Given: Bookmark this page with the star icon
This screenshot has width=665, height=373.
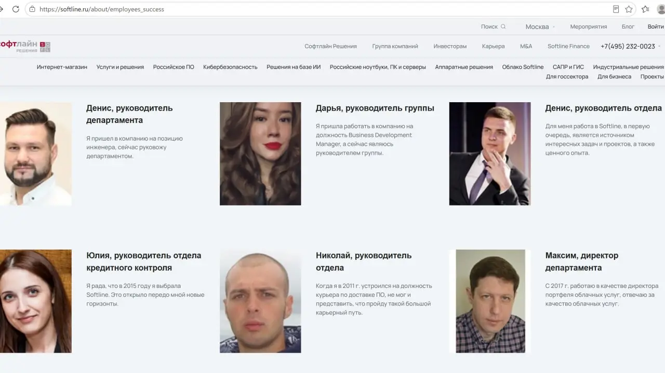Looking at the screenshot, I should point(629,9).
